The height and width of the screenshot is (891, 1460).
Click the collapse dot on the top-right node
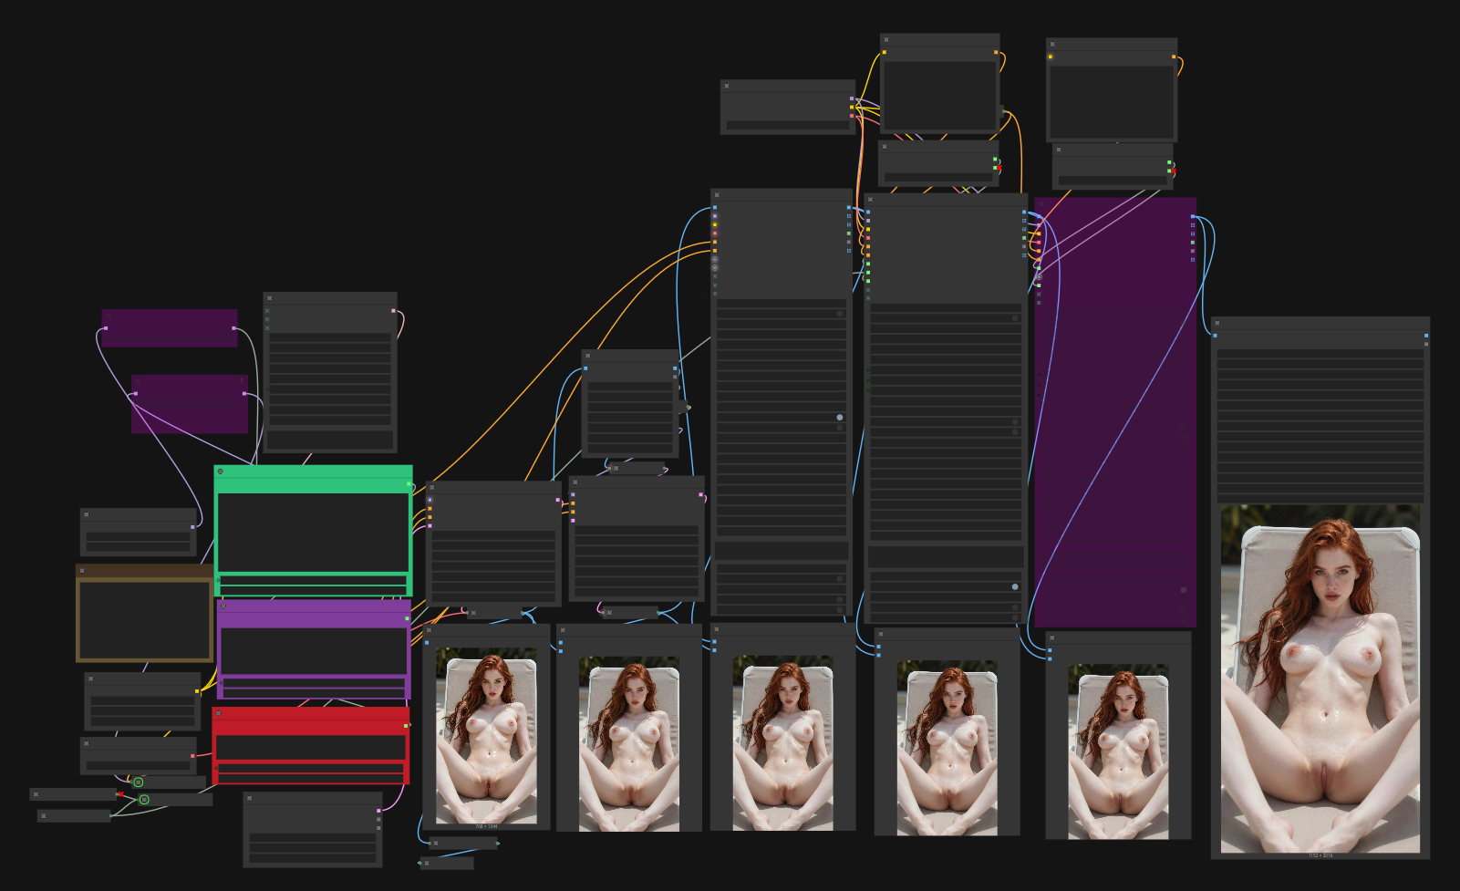[x=1052, y=44]
